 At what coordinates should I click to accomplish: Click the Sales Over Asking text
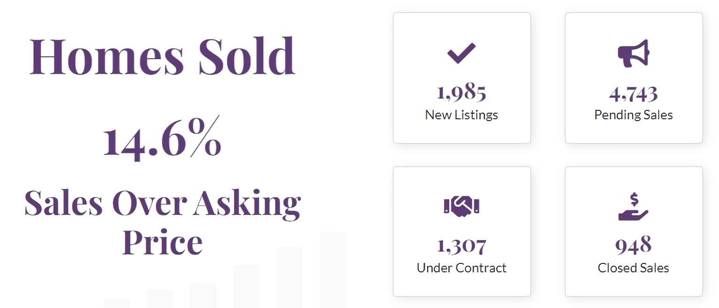(163, 203)
